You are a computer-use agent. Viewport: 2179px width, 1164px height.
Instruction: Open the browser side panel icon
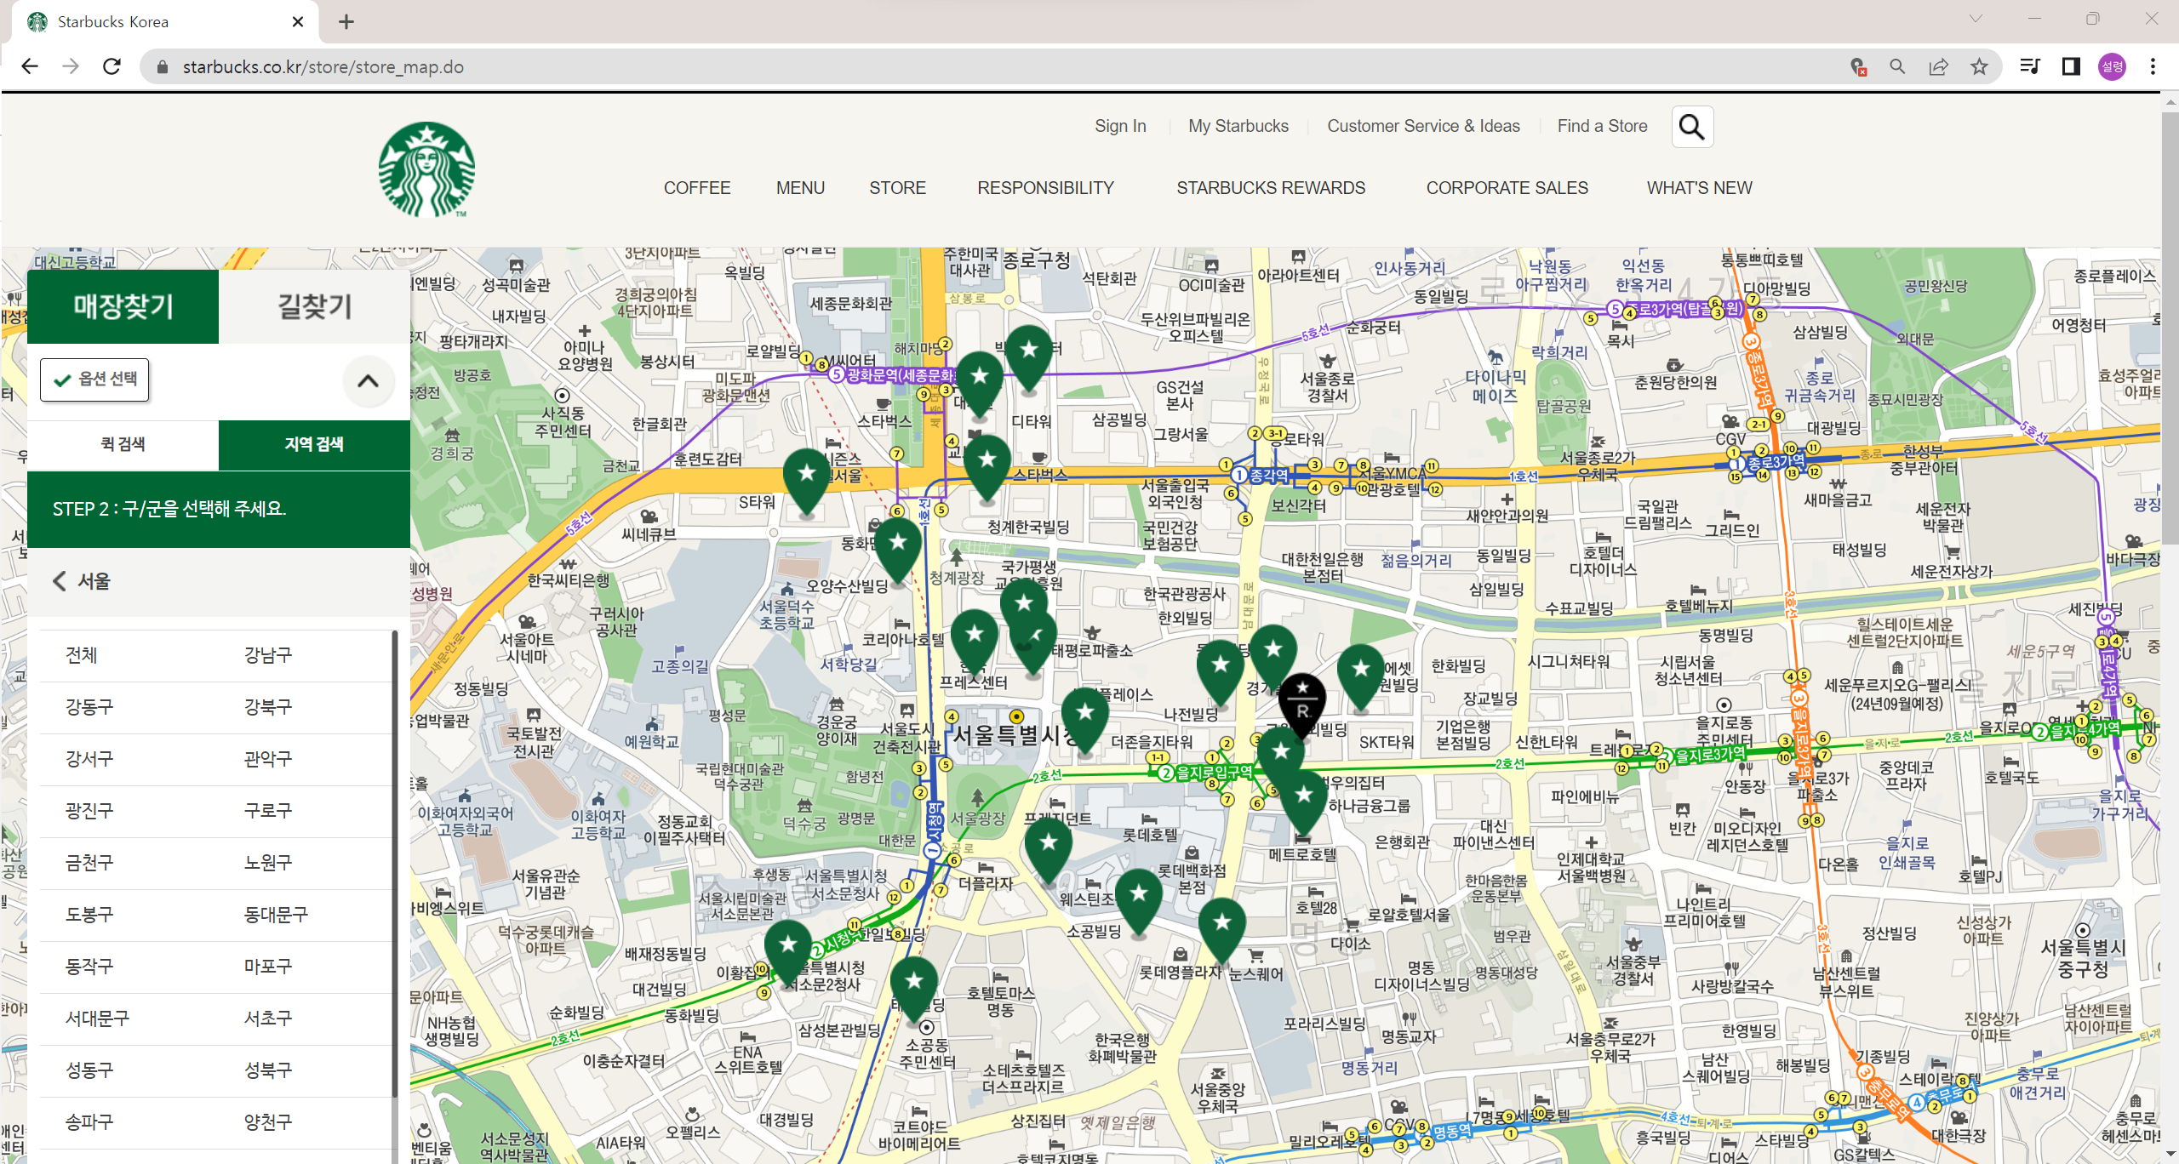point(2071,66)
